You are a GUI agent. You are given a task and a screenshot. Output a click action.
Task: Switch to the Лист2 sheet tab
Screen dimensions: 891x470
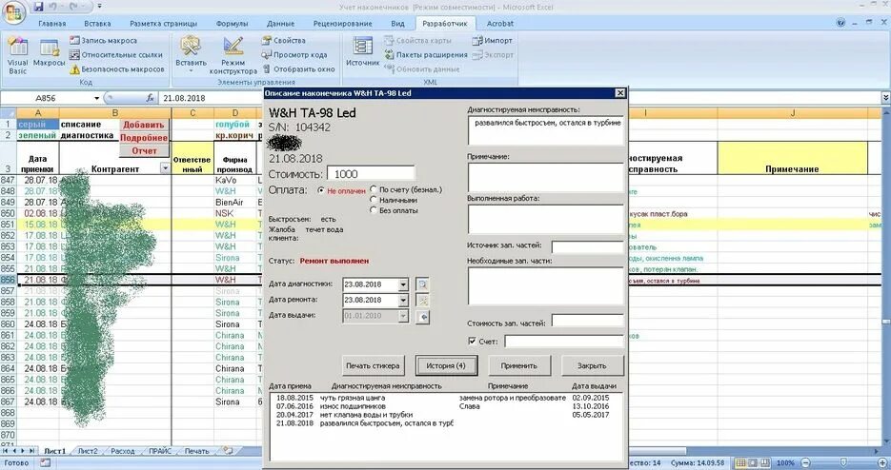click(88, 451)
